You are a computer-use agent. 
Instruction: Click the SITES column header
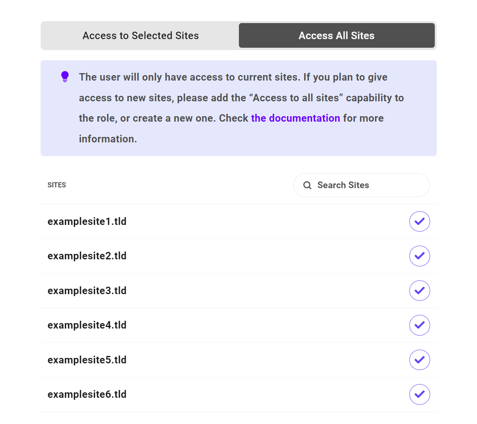tap(57, 185)
